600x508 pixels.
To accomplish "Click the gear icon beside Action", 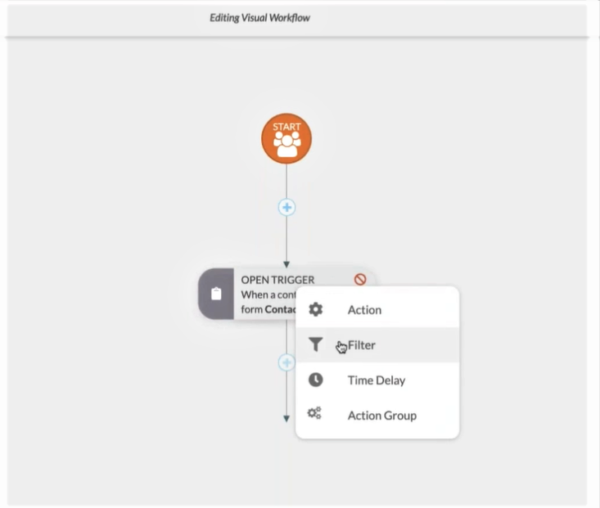I will coord(315,309).
